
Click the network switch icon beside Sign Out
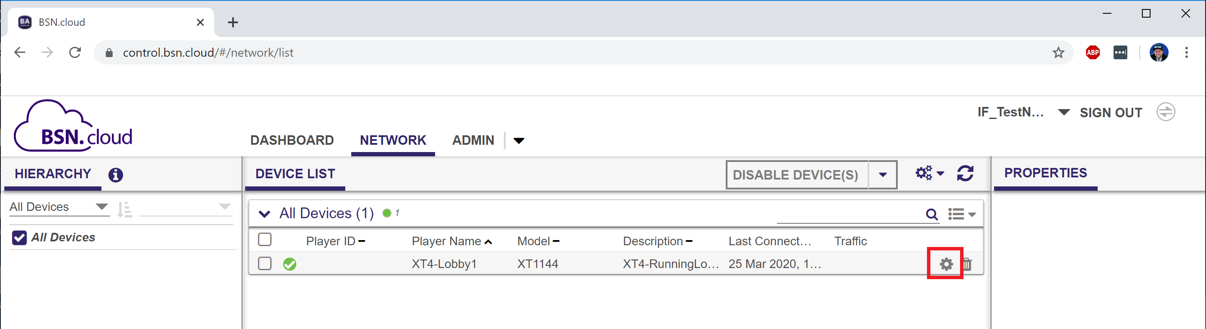pos(1165,113)
